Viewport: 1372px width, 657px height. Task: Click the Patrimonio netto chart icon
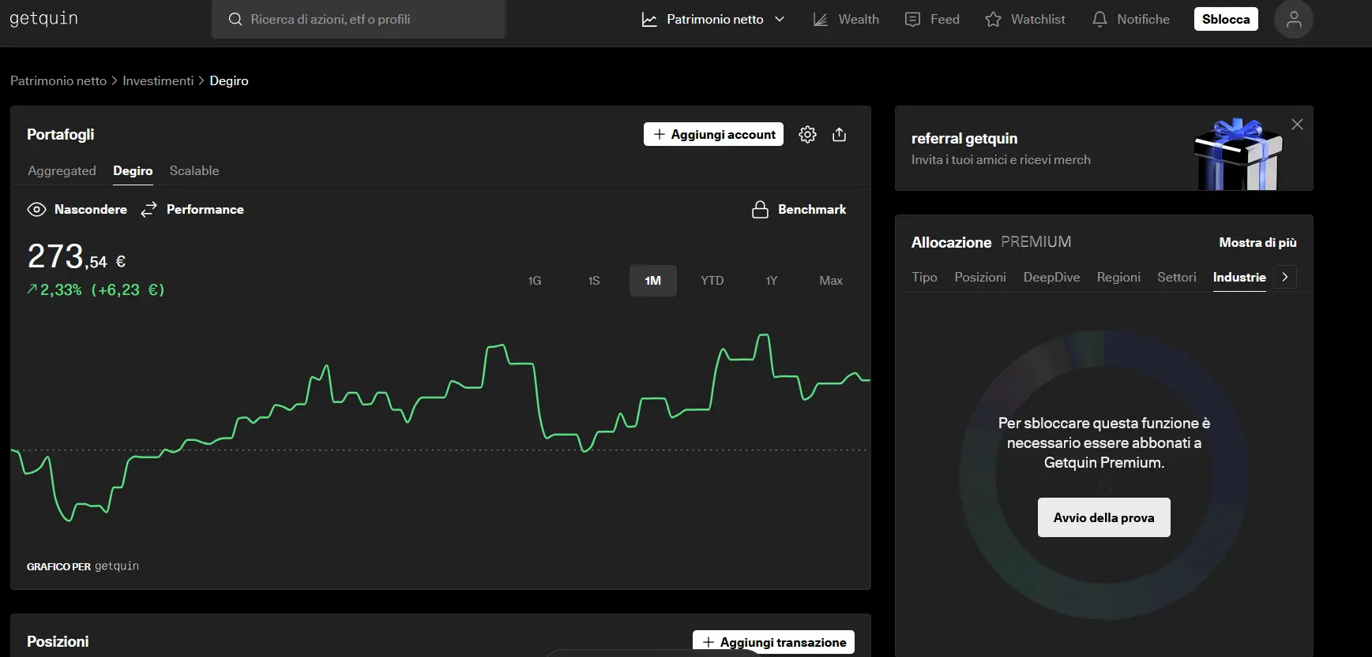click(x=649, y=19)
